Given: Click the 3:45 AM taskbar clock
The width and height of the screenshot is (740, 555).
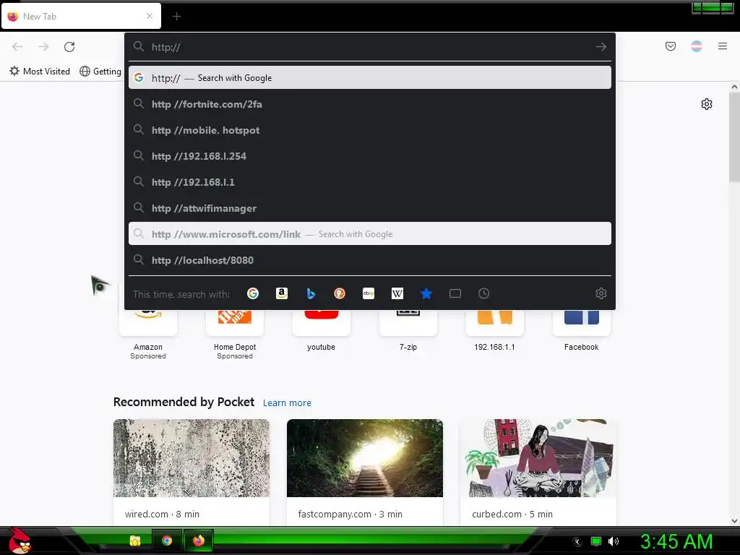Looking at the screenshot, I should click(676, 541).
